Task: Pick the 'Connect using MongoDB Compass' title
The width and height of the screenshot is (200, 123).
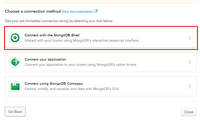Action: tap(54, 83)
